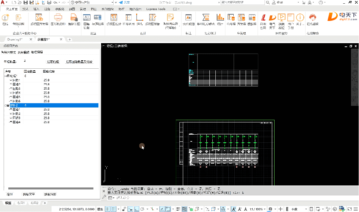Collapse the first cabinet tree node

(6, 76)
